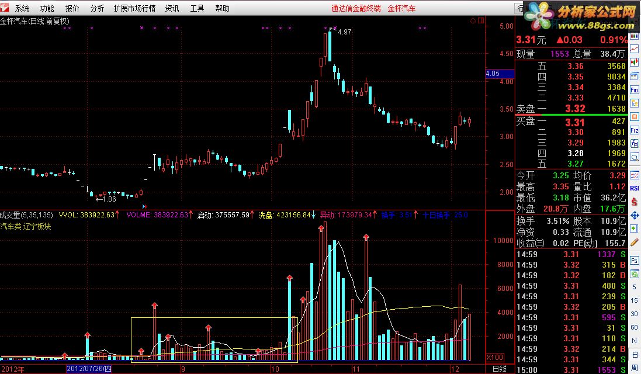Click the magnifier search icon
This screenshot has height=374, width=641.
(635, 157)
